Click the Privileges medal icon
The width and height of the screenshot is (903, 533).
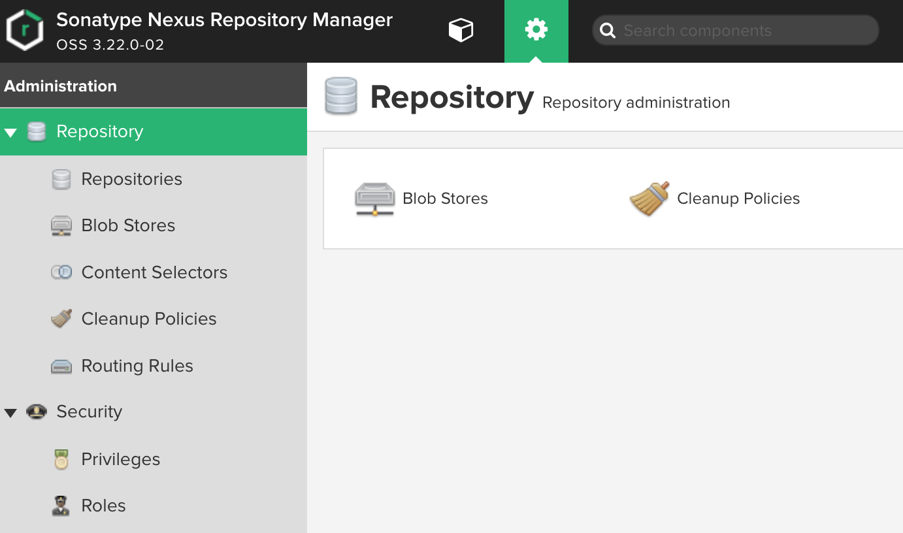(61, 459)
